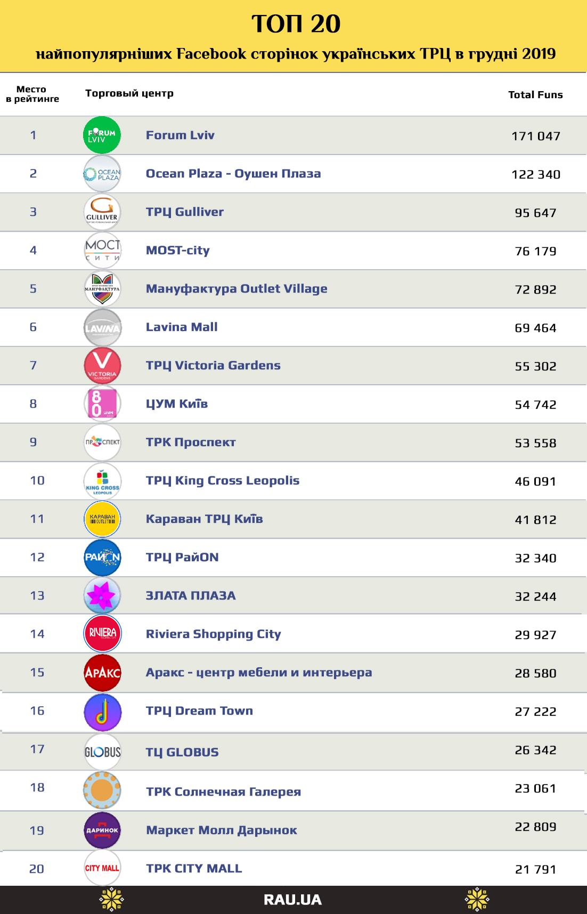This screenshot has width=587, height=914.
Task: Click the King Cross Leopolis logo
Action: [x=102, y=481]
